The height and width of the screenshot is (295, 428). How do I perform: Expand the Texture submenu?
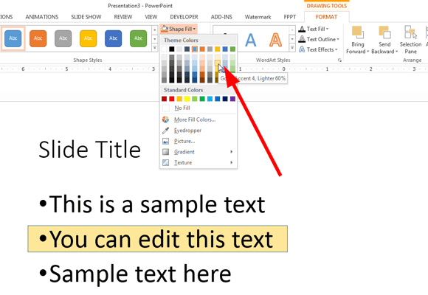[x=199, y=163]
